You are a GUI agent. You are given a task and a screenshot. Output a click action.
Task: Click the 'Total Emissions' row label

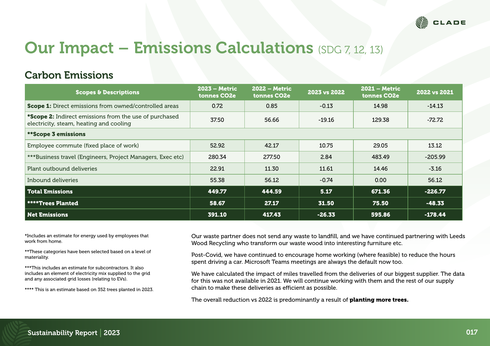pyautogui.click(x=50, y=192)
